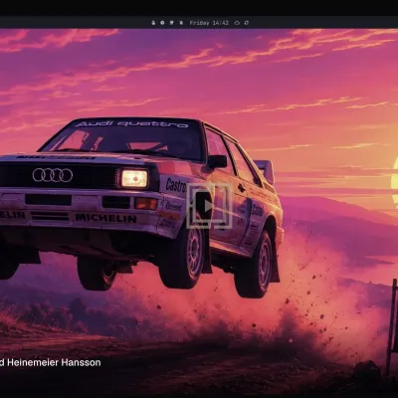The image size is (398, 398).
Task: Click the four-ring Audi logo on the grille
Action: pyautogui.click(x=53, y=175)
